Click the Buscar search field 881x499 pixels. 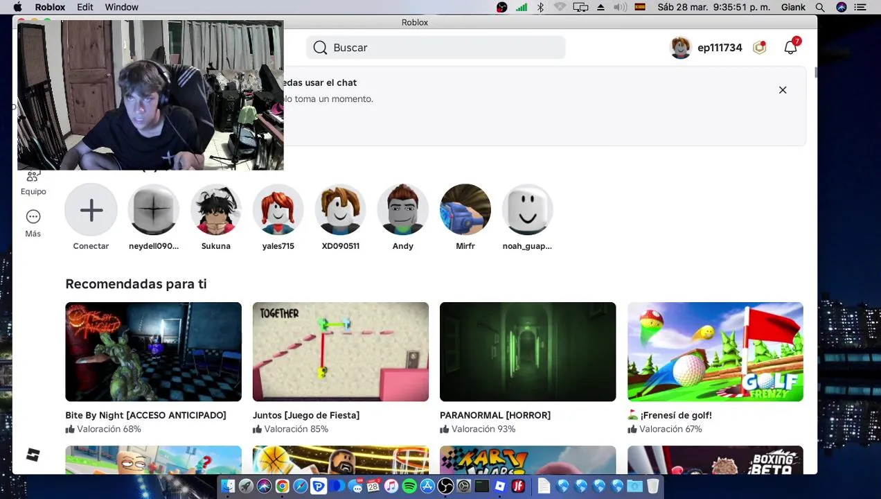click(436, 47)
